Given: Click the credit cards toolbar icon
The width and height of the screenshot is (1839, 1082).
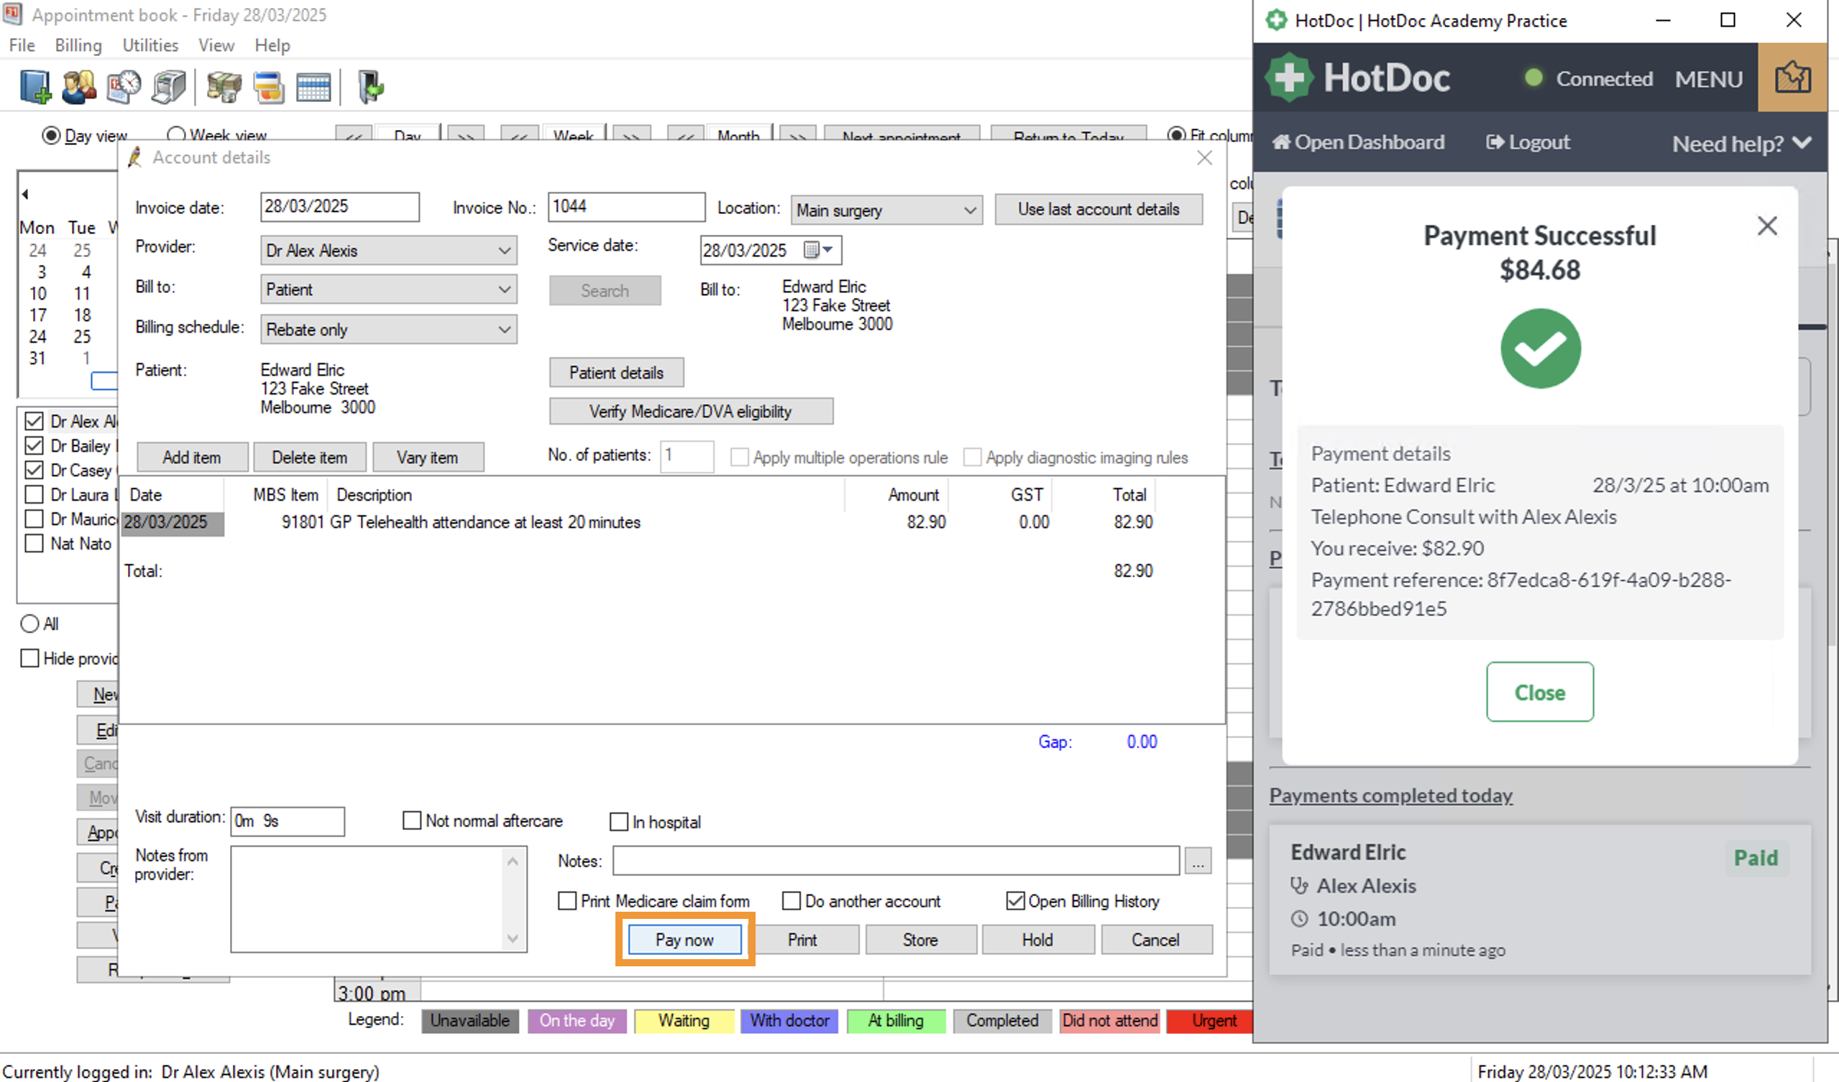Looking at the screenshot, I should pyautogui.click(x=269, y=87).
